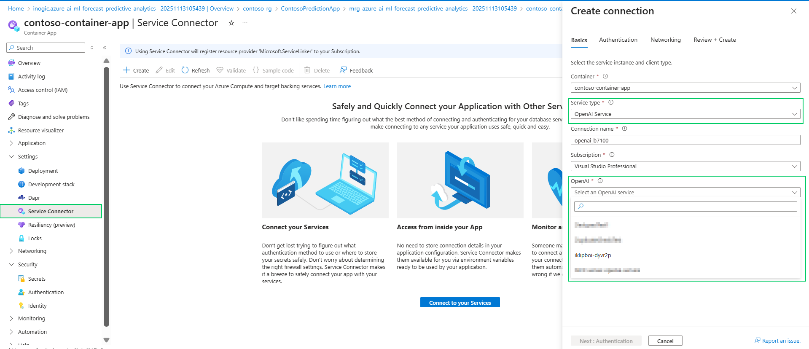
Task: Click the info icon next to Service type
Action: [611, 102]
